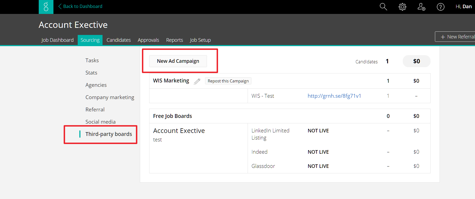Open the Reports tab
This screenshot has width=475, height=199.
coord(175,40)
